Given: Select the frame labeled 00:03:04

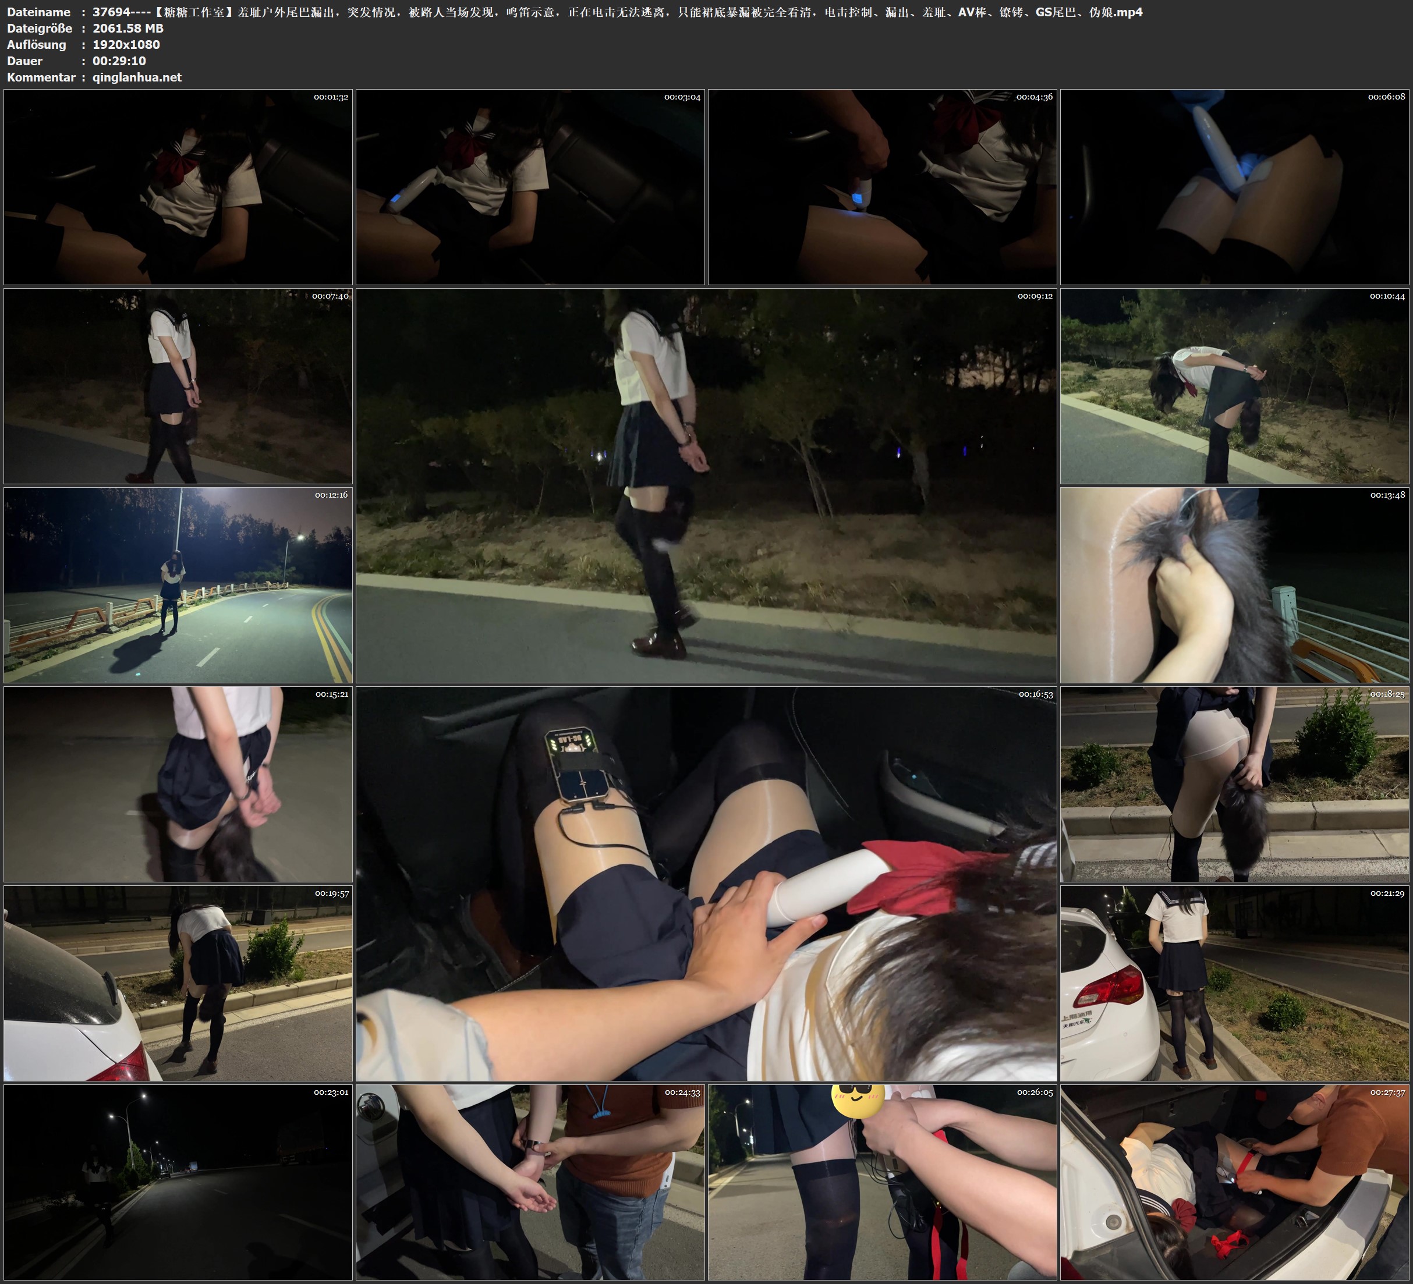Looking at the screenshot, I should tap(530, 186).
